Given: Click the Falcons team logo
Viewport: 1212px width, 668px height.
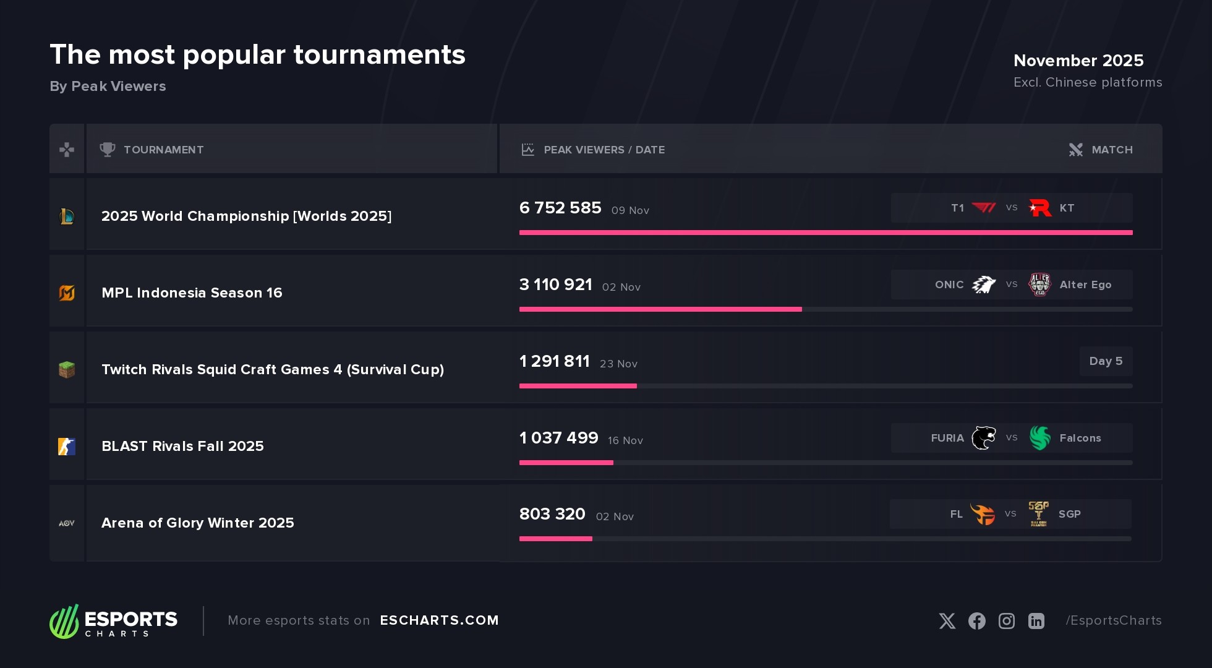Looking at the screenshot, I should (x=1039, y=438).
